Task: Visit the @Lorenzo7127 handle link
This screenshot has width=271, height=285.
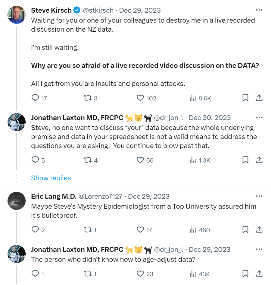Action: click(x=100, y=197)
